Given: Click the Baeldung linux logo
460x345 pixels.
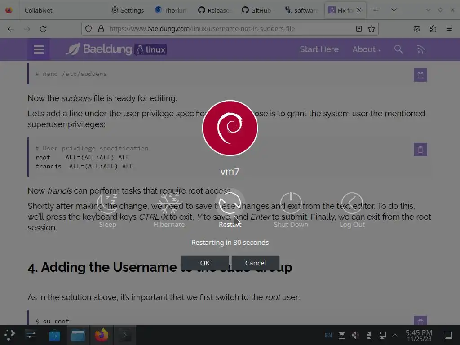Looking at the screenshot, I should tap(116, 49).
